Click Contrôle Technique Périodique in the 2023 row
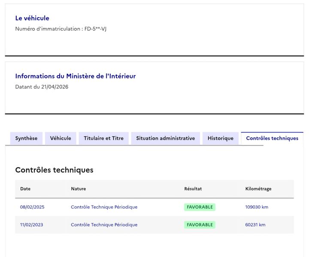 coord(104,225)
